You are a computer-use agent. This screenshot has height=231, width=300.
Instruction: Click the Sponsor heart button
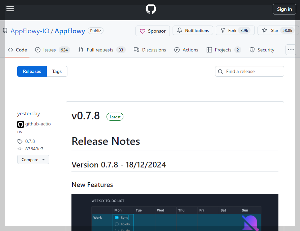(153, 31)
